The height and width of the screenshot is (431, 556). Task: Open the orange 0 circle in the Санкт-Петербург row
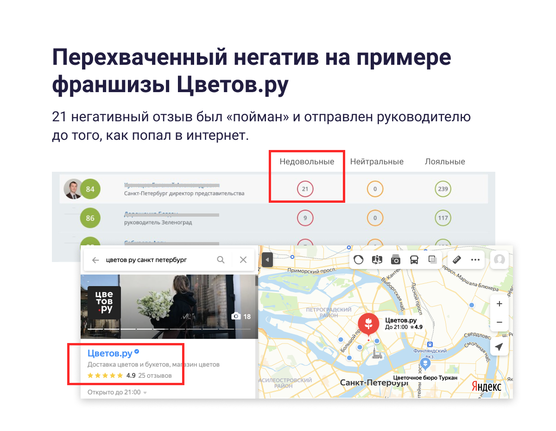(x=375, y=189)
